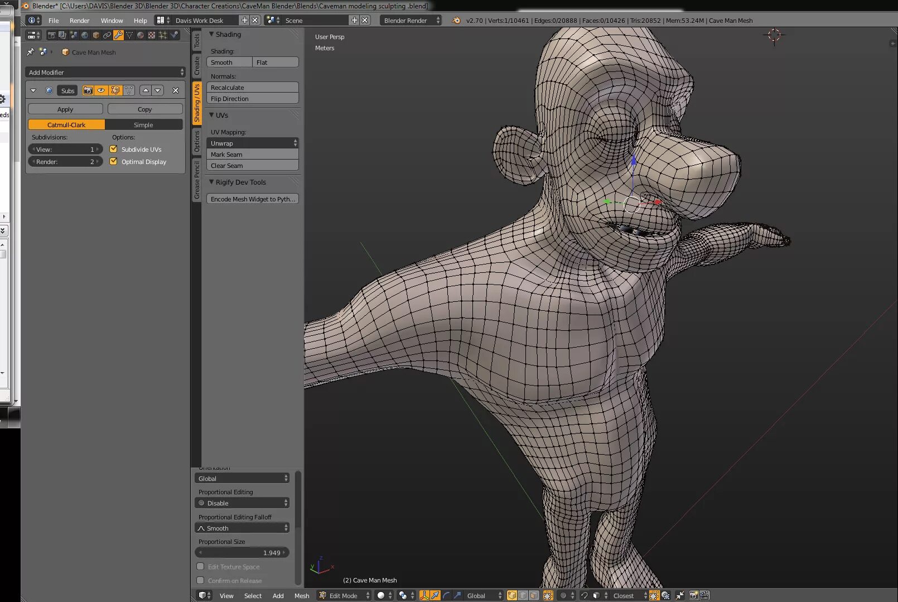Image resolution: width=898 pixels, height=602 pixels.
Task: Toggle modifier viewport visibility eye icon
Action: click(x=101, y=90)
